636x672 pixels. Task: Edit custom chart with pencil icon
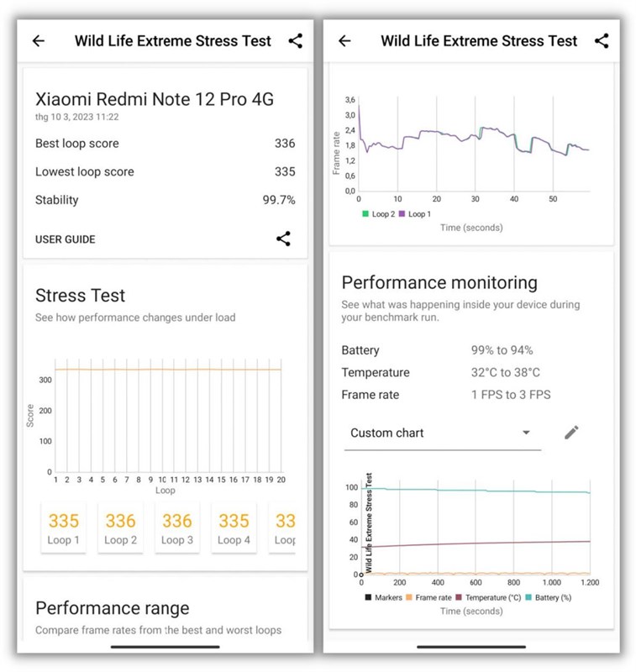click(x=571, y=433)
